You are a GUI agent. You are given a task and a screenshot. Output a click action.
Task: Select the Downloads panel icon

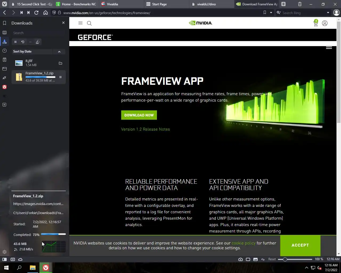(5, 42)
